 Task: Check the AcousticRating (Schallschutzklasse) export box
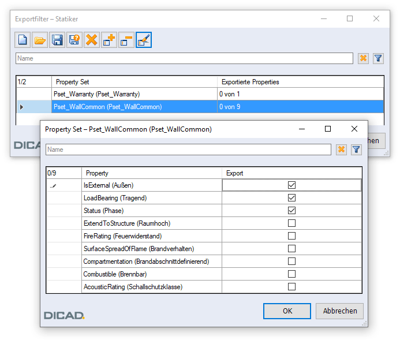coord(291,287)
